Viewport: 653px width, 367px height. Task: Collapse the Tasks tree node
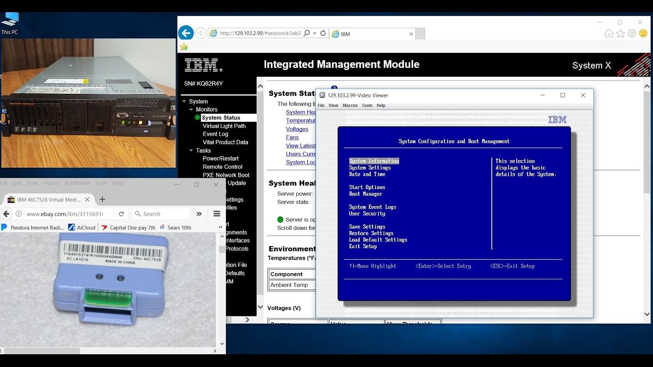(x=191, y=150)
